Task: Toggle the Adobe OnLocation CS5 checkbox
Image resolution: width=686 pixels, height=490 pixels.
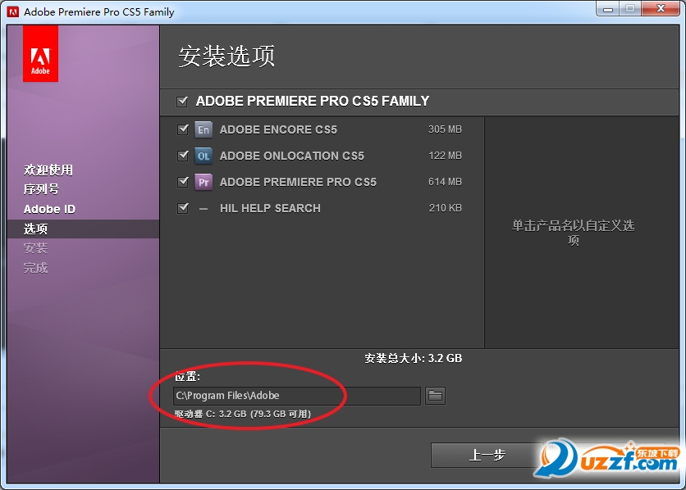Action: point(183,156)
